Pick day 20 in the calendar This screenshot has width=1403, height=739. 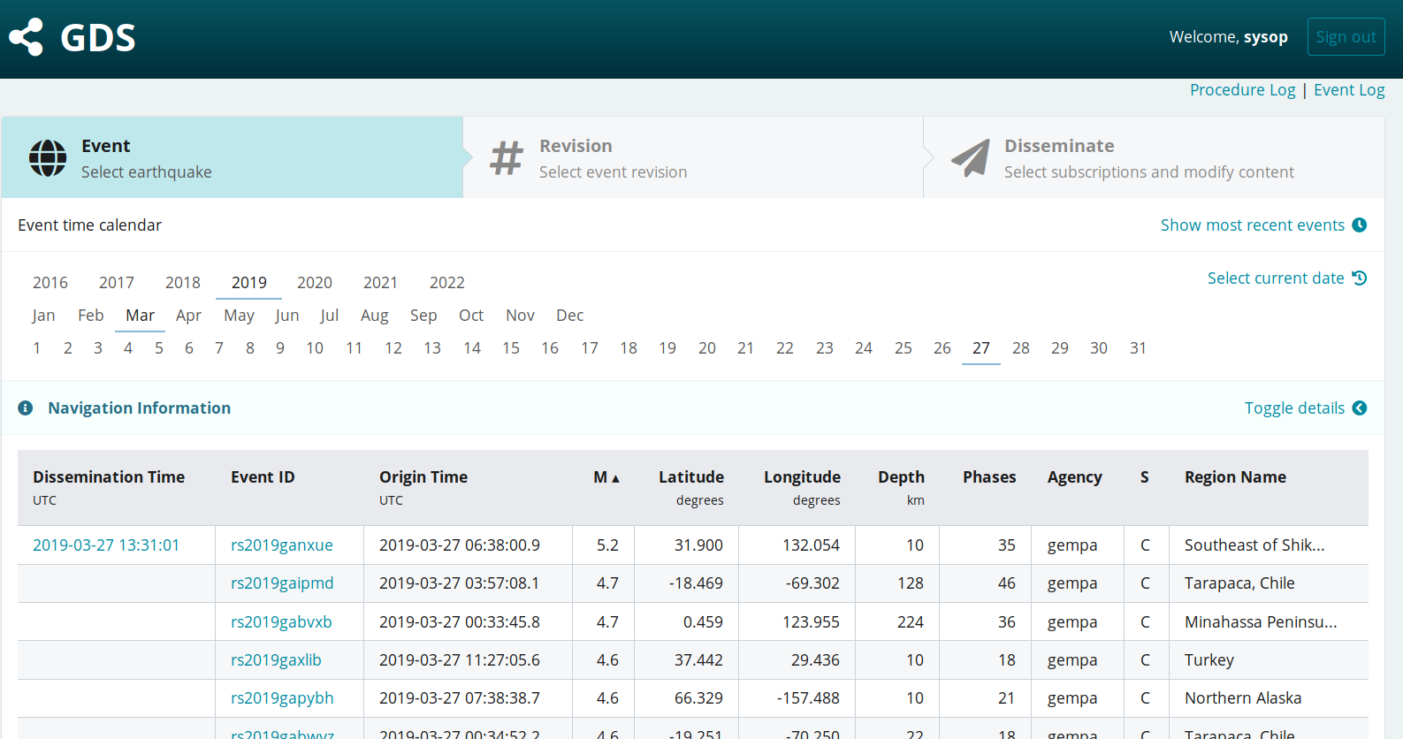coord(707,348)
